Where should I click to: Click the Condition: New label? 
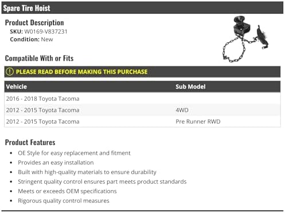[x=32, y=40]
